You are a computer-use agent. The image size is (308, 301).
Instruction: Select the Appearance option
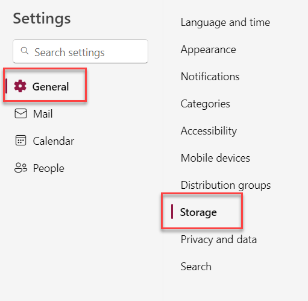coord(209,49)
